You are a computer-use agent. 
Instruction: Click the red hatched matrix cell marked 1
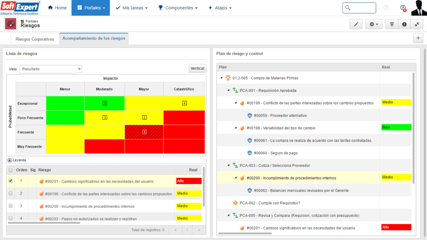145,132
